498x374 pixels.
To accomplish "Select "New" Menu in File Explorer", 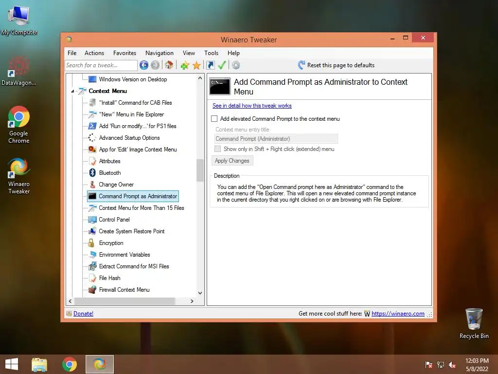I will [x=131, y=114].
